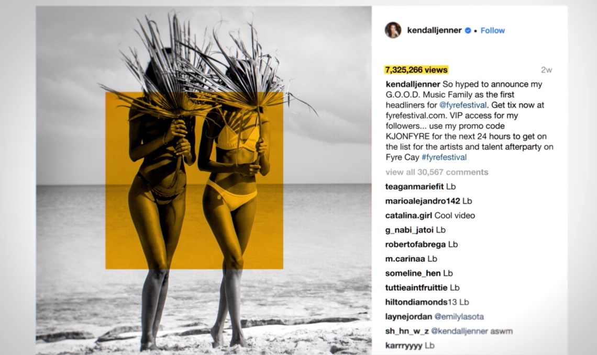Expand view all 30,567 comments
597x355 pixels.
(437, 172)
